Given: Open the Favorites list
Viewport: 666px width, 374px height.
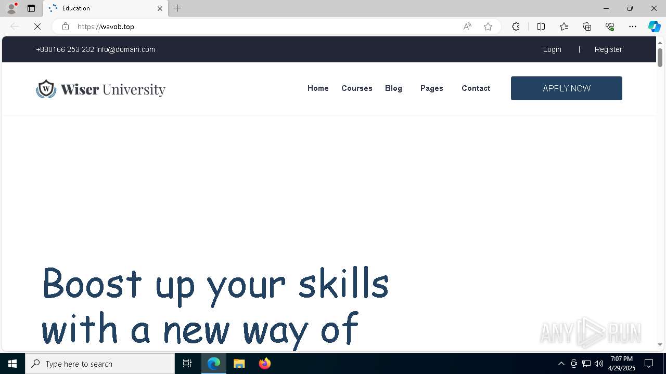Looking at the screenshot, I should point(564,26).
